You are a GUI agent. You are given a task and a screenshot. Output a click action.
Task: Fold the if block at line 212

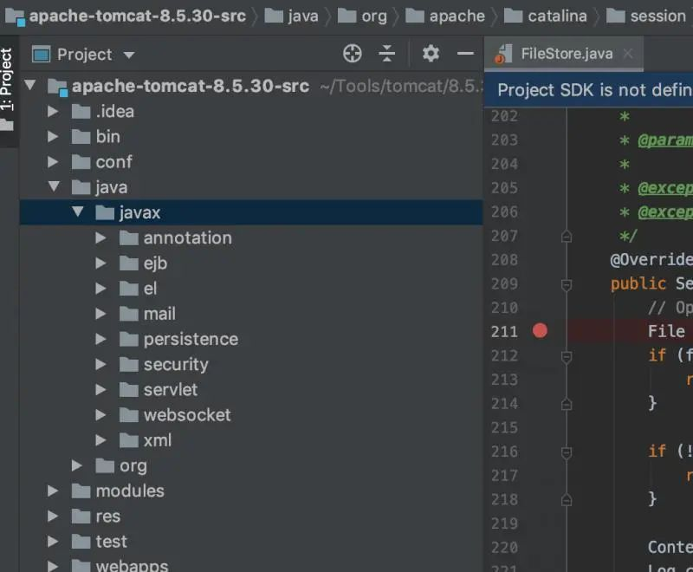point(567,356)
